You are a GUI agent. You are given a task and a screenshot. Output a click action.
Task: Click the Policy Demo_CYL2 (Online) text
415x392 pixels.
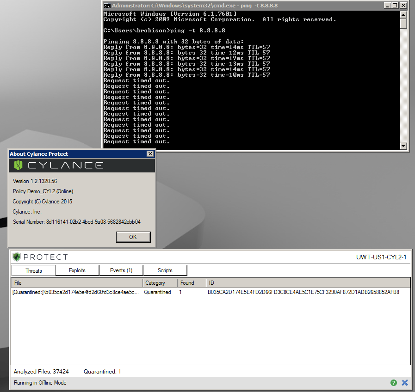tap(43, 191)
